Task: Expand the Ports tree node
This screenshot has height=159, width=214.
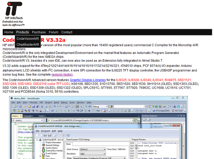Action: click(x=40, y=156)
